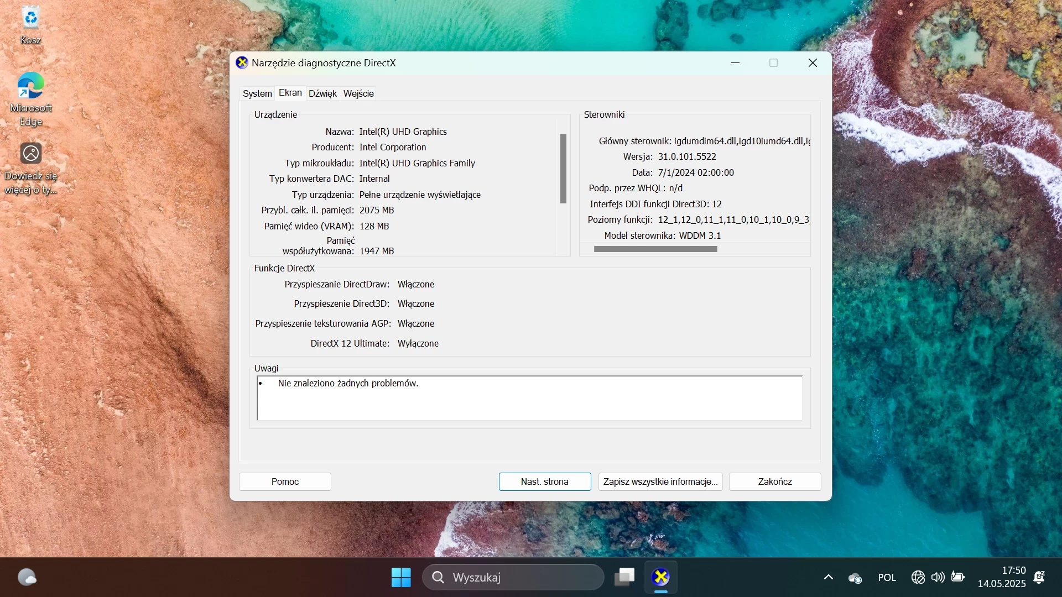Screen dimensions: 1062x597
Task: Minimize the DirectX diagnostic window
Action: pyautogui.click(x=735, y=63)
